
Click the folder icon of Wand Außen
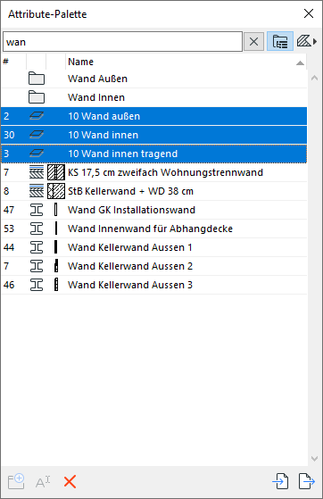[x=37, y=79]
